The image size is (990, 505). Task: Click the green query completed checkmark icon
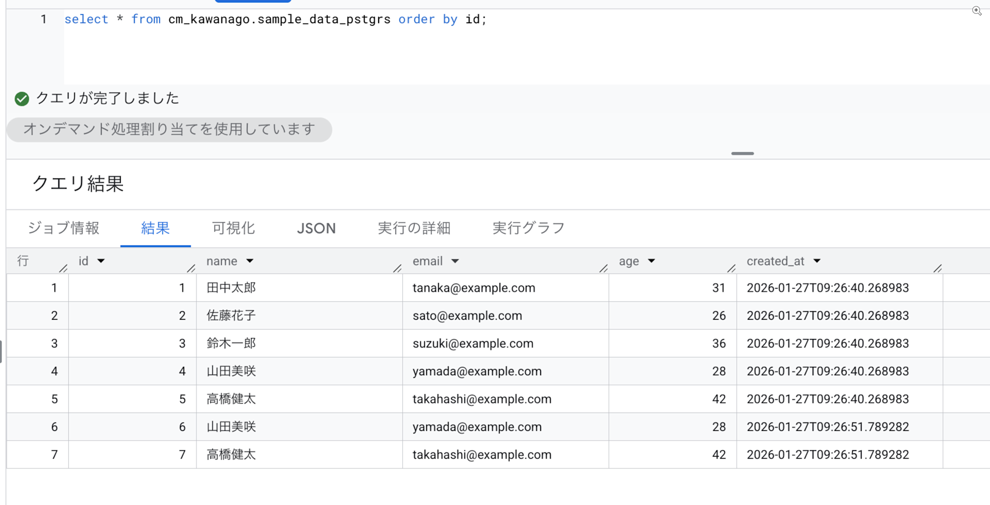click(x=22, y=99)
